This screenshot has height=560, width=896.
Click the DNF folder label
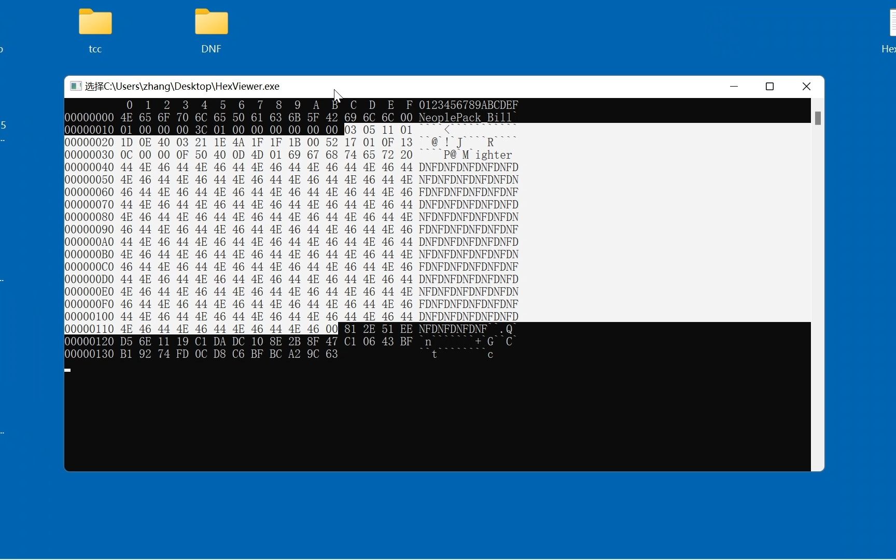click(x=212, y=49)
